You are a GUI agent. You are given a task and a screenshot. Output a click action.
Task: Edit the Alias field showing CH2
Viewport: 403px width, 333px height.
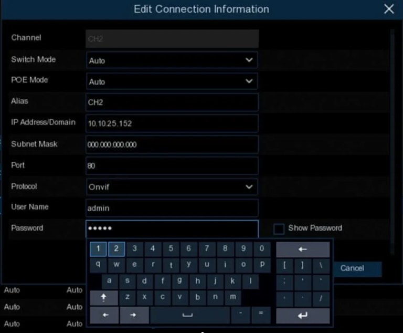click(172, 102)
